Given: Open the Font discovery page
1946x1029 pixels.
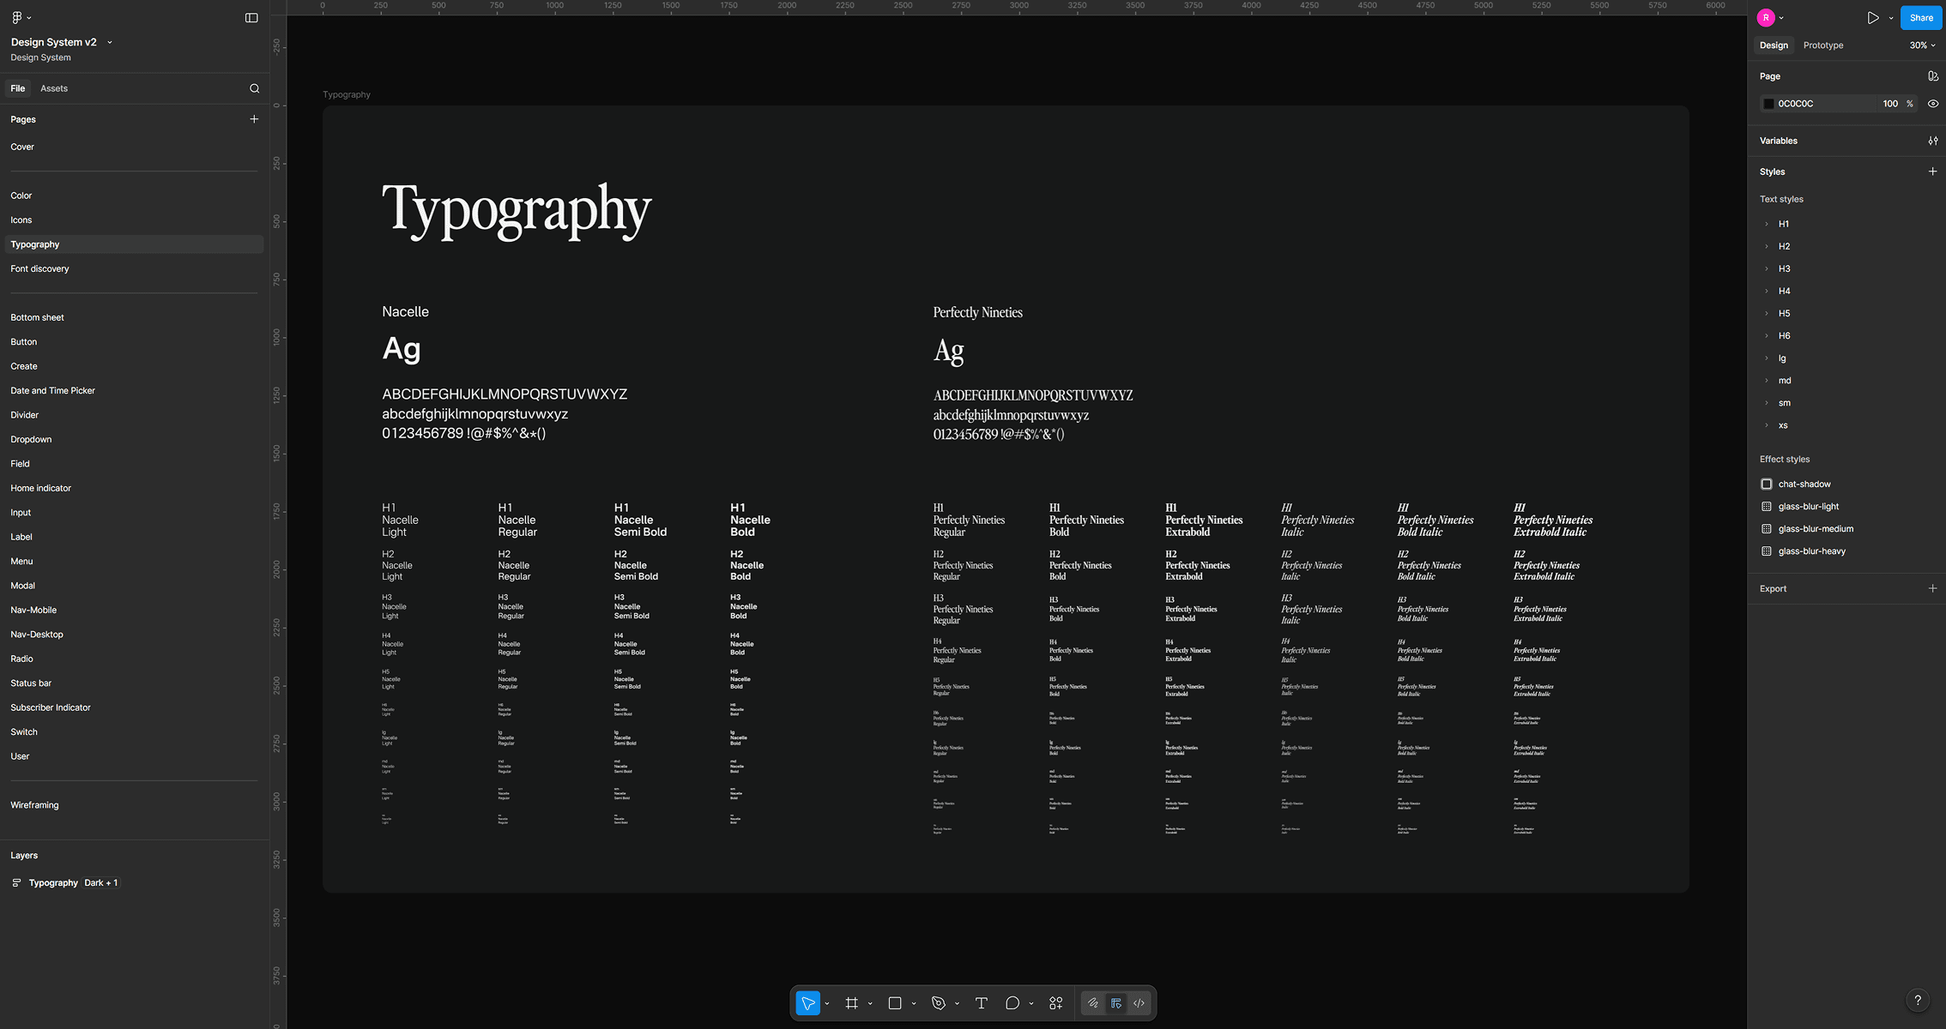Looking at the screenshot, I should click(x=39, y=268).
